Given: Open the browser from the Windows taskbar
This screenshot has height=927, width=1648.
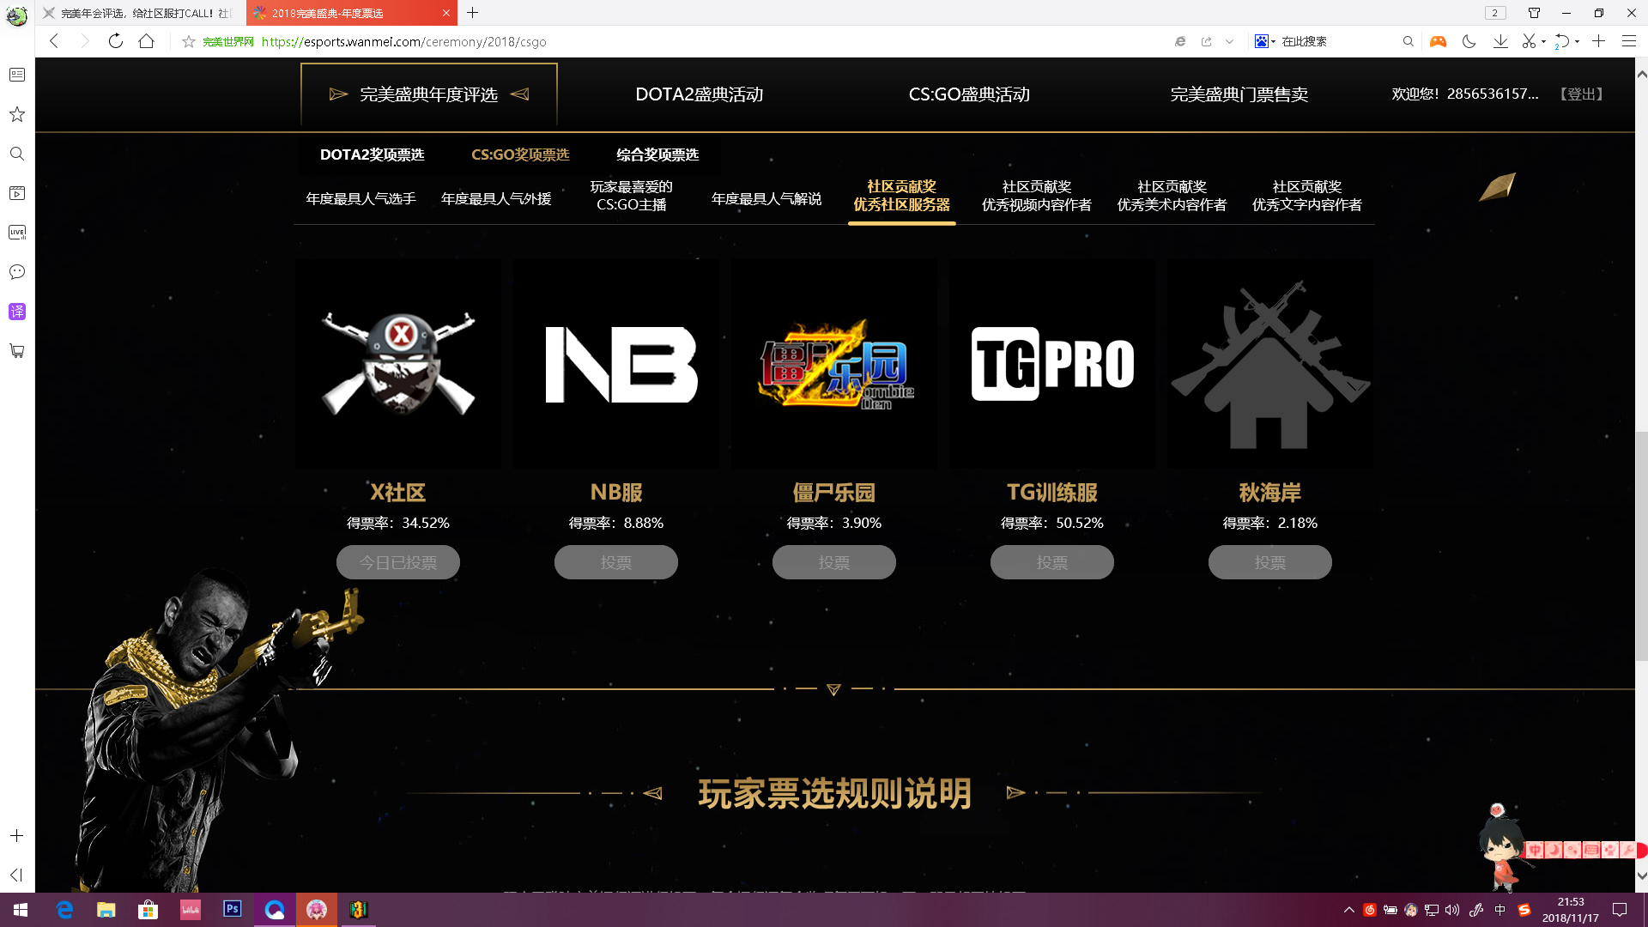Looking at the screenshot, I should click(x=63, y=910).
